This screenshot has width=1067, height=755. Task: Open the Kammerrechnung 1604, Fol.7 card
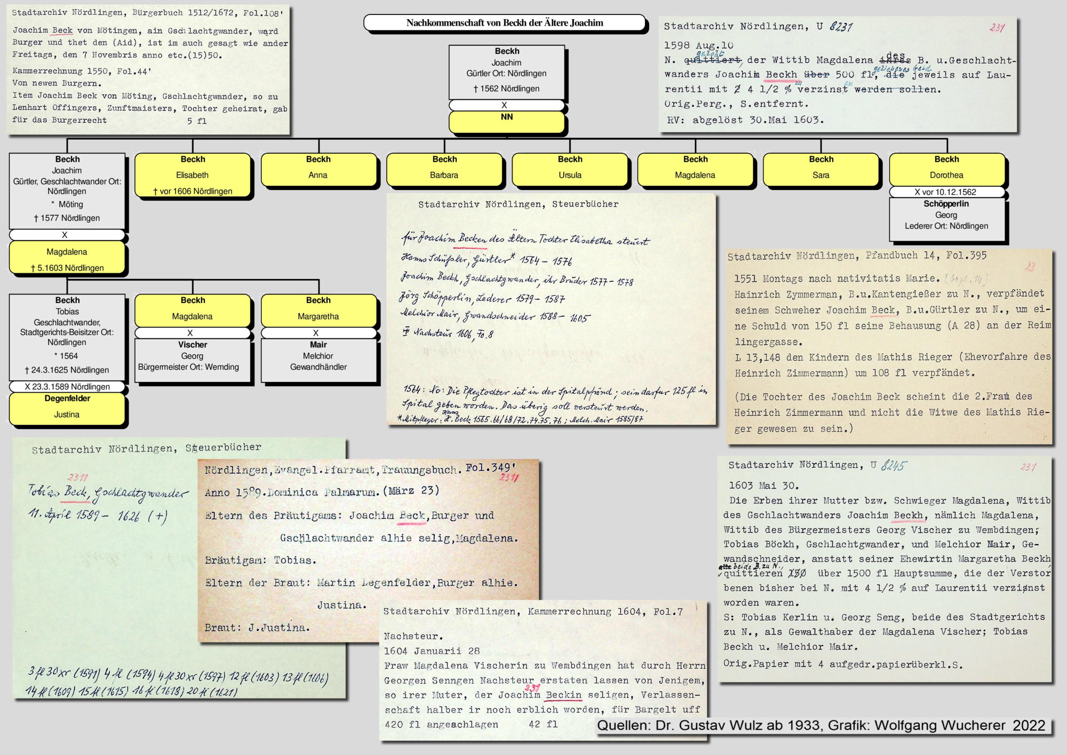(x=544, y=670)
